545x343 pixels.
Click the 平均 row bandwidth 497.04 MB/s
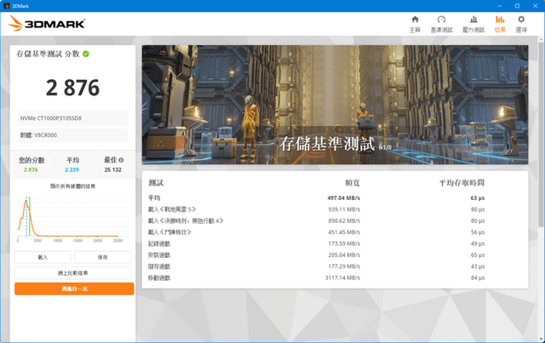343,198
